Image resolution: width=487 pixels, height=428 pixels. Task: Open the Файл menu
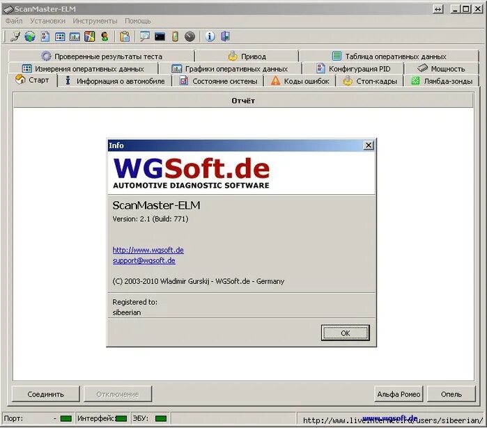coord(14,21)
